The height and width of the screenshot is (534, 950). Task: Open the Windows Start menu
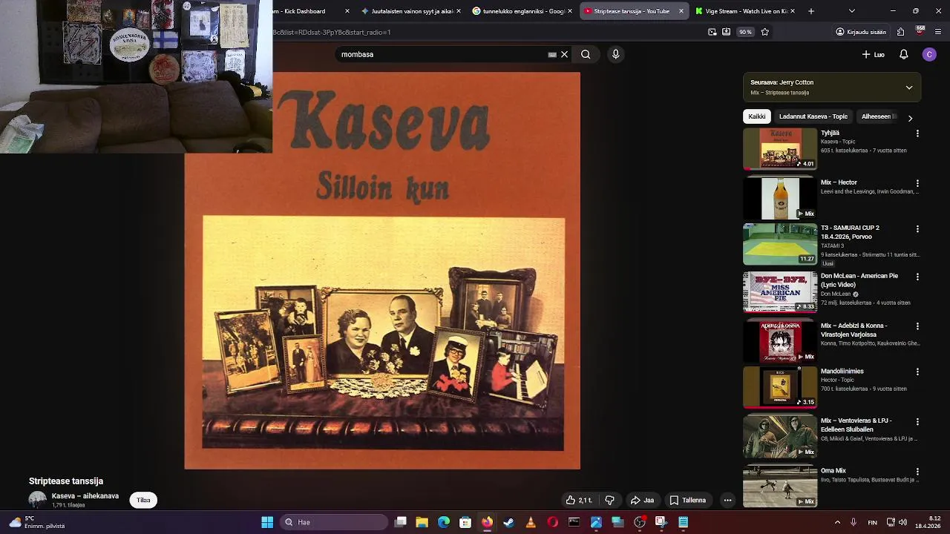coord(267,522)
